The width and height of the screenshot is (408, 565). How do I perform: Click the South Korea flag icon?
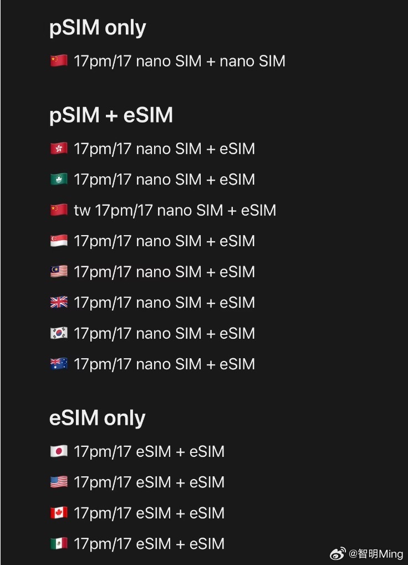(x=59, y=333)
